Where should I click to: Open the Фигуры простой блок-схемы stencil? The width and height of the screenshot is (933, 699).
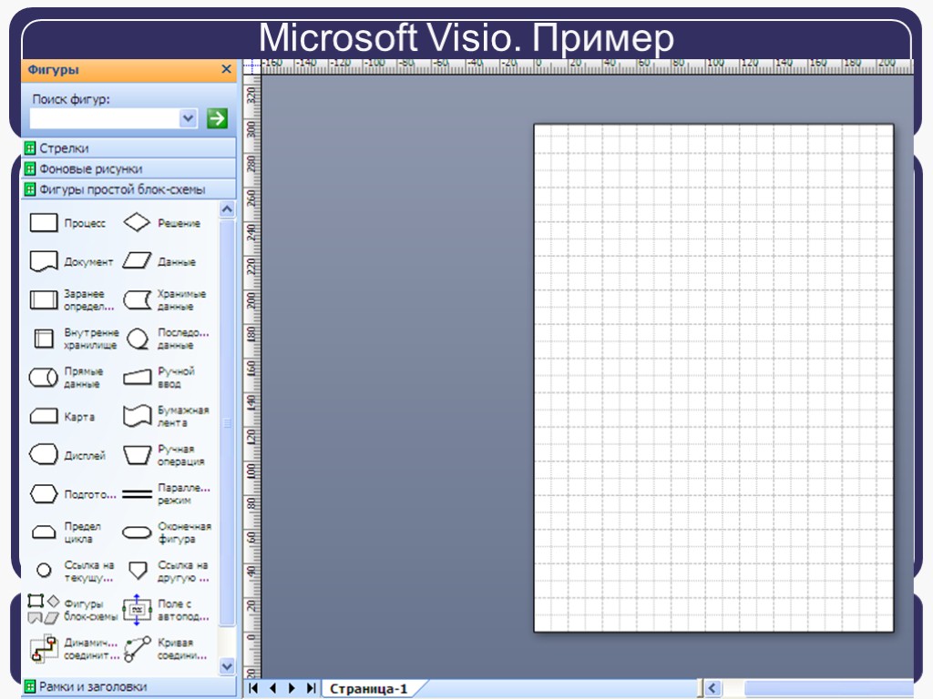pyautogui.click(x=128, y=189)
